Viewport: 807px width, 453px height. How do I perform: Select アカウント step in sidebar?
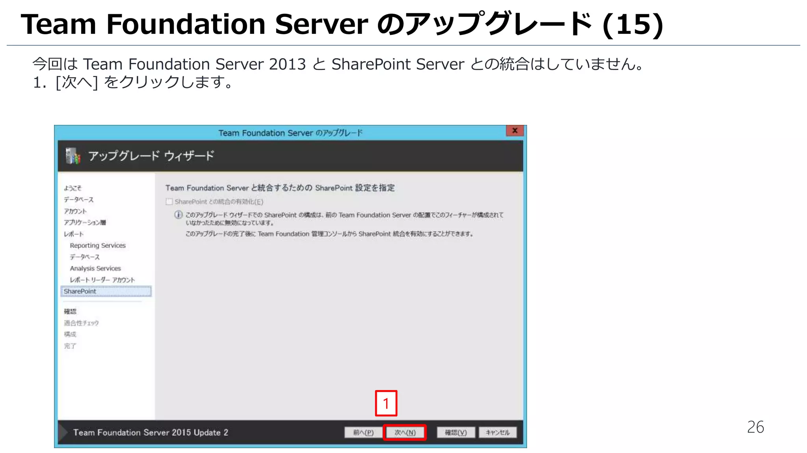[x=75, y=211]
